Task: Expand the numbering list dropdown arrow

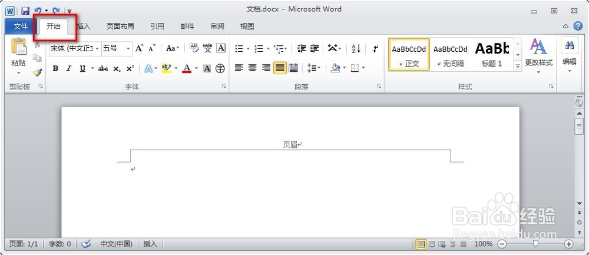Action: [268, 48]
